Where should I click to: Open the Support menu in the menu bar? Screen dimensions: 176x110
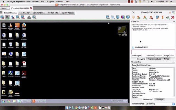(x=50, y=2)
